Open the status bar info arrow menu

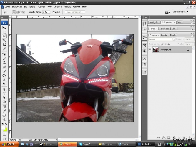pos(56,140)
